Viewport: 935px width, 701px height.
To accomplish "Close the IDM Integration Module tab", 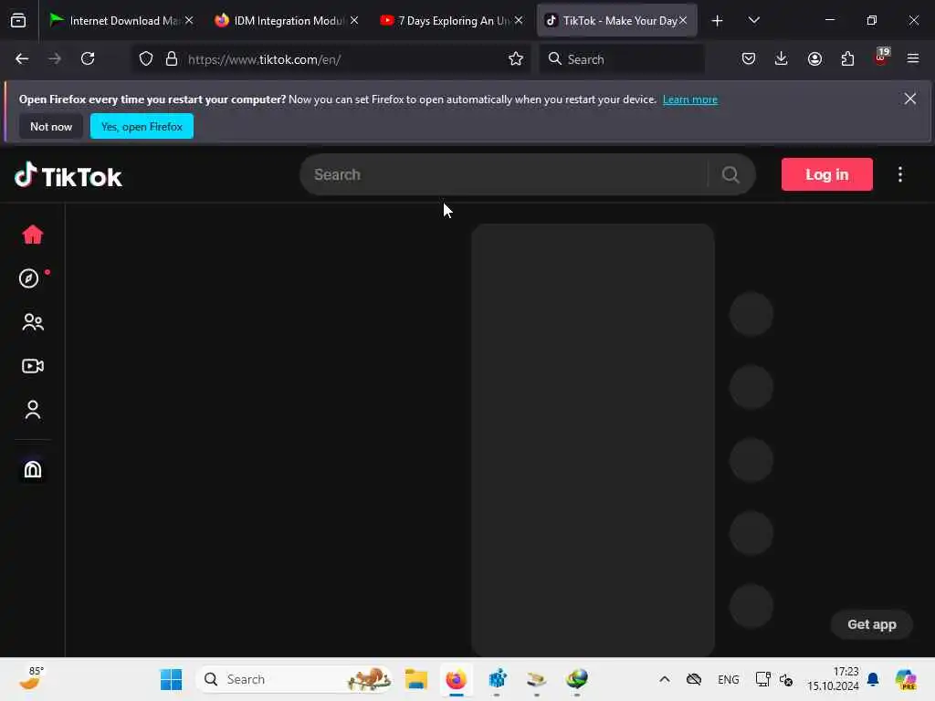I will coord(354,20).
